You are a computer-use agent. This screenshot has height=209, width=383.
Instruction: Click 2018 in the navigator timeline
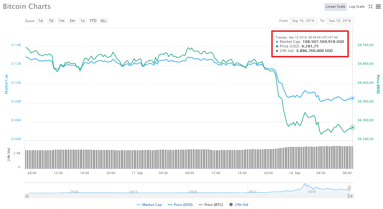[312, 192]
